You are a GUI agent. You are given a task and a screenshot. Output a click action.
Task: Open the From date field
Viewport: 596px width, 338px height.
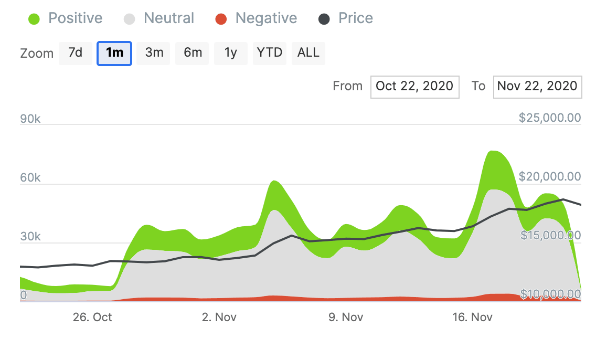pyautogui.click(x=414, y=87)
